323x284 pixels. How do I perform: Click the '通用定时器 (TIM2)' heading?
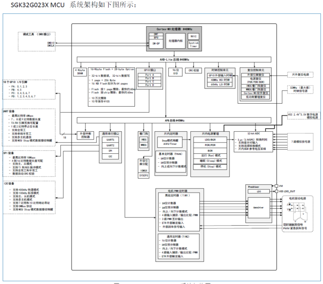[x=178, y=237]
